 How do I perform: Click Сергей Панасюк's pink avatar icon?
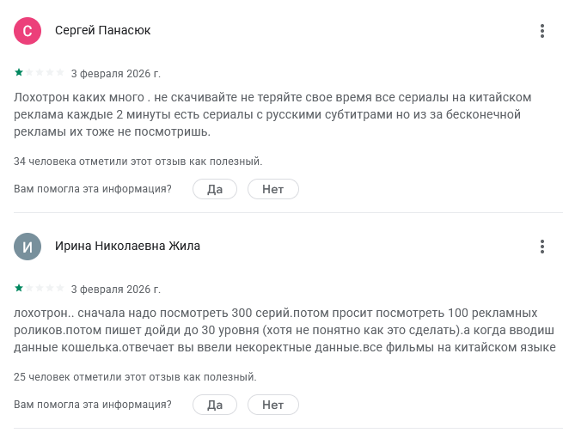click(x=28, y=31)
